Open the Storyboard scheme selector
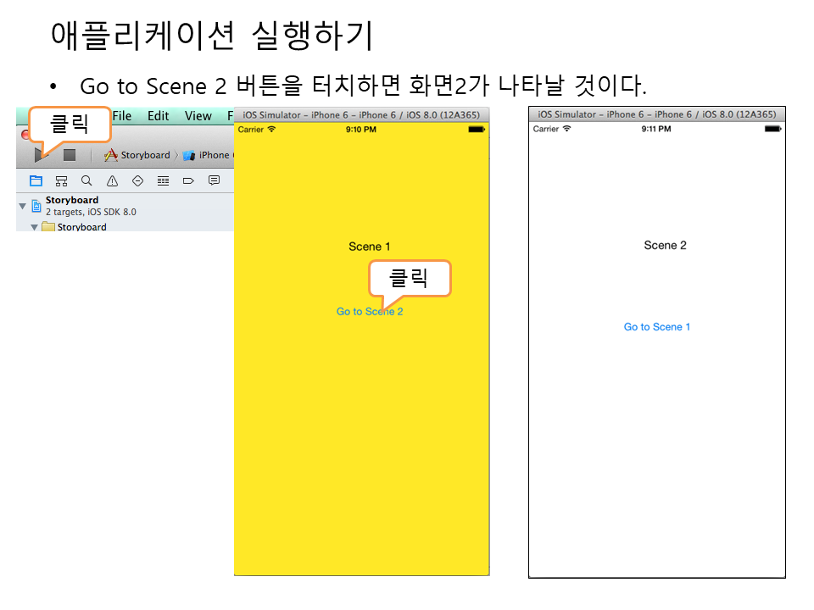 [137, 155]
